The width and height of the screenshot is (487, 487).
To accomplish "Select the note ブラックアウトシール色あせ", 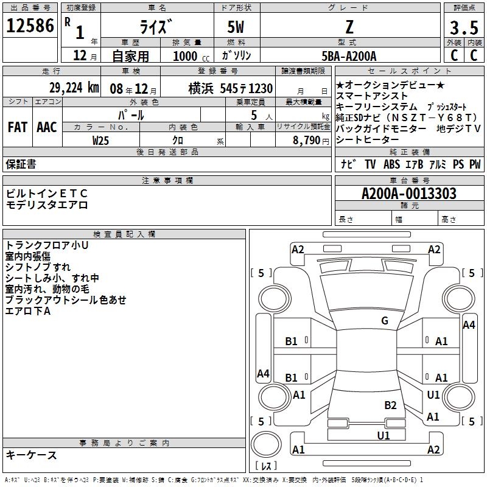I will click(66, 300).
